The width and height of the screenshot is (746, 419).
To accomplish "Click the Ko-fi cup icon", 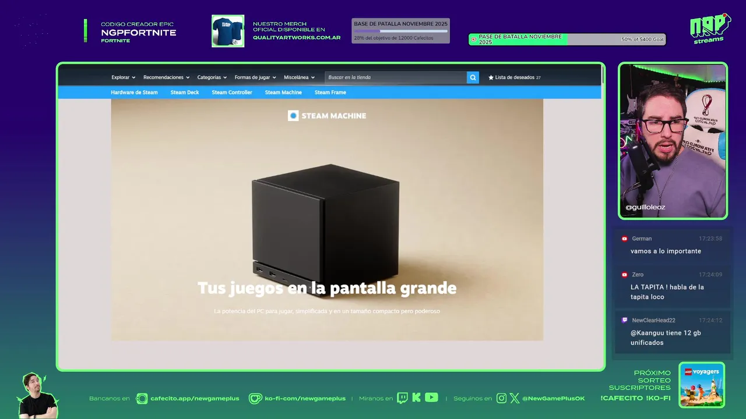I will (x=255, y=399).
